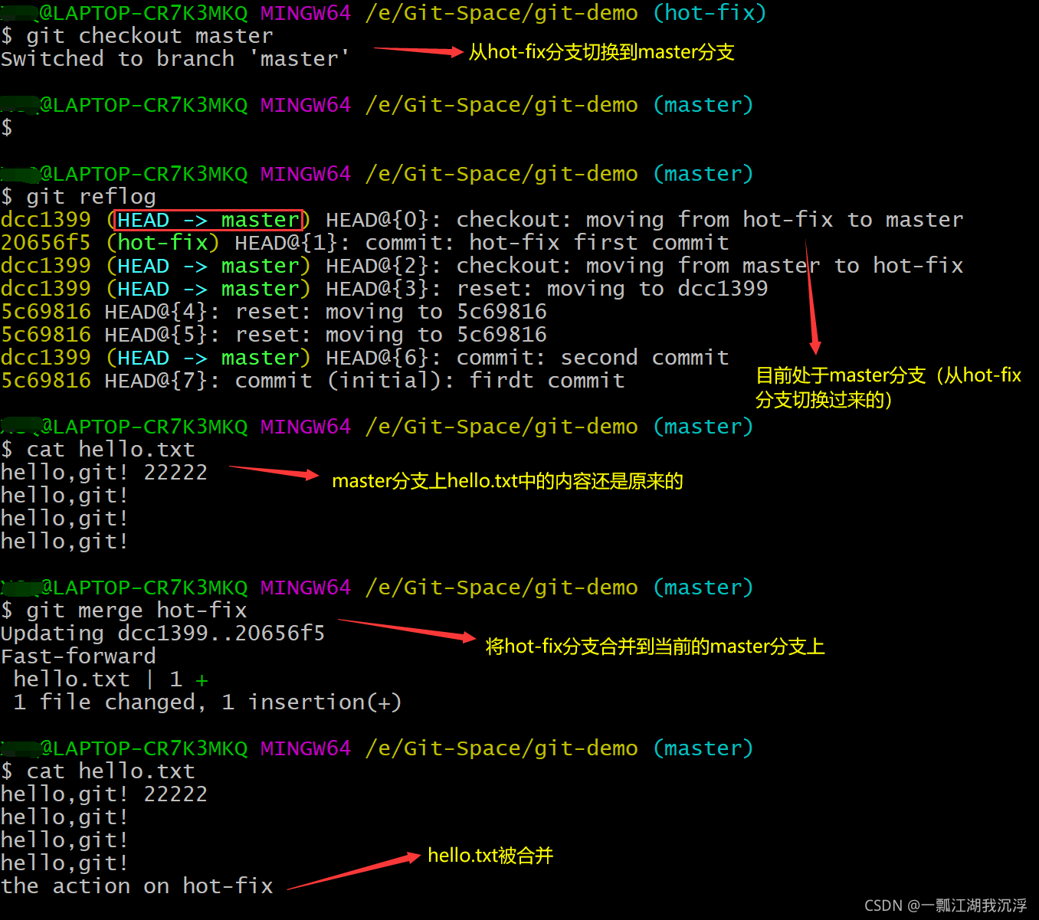The image size is (1039, 920).
Task: Click the empty '$' prompt line
Action: [x=7, y=128]
